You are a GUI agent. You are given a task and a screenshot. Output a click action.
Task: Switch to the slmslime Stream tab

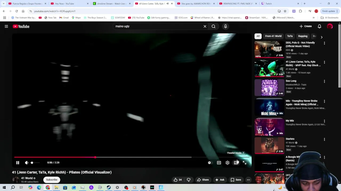112,4
